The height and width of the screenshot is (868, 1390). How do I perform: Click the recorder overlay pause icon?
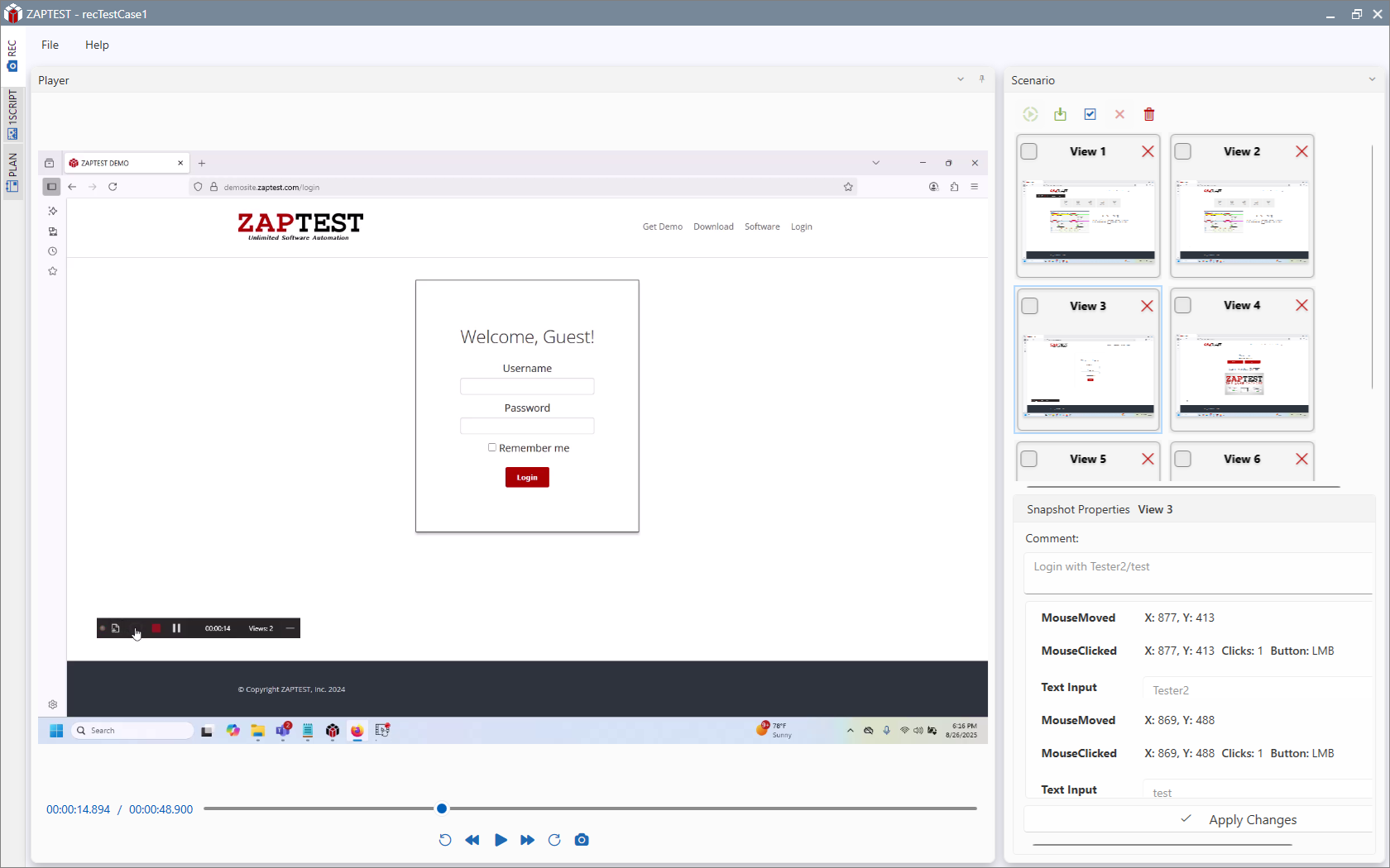click(x=176, y=628)
